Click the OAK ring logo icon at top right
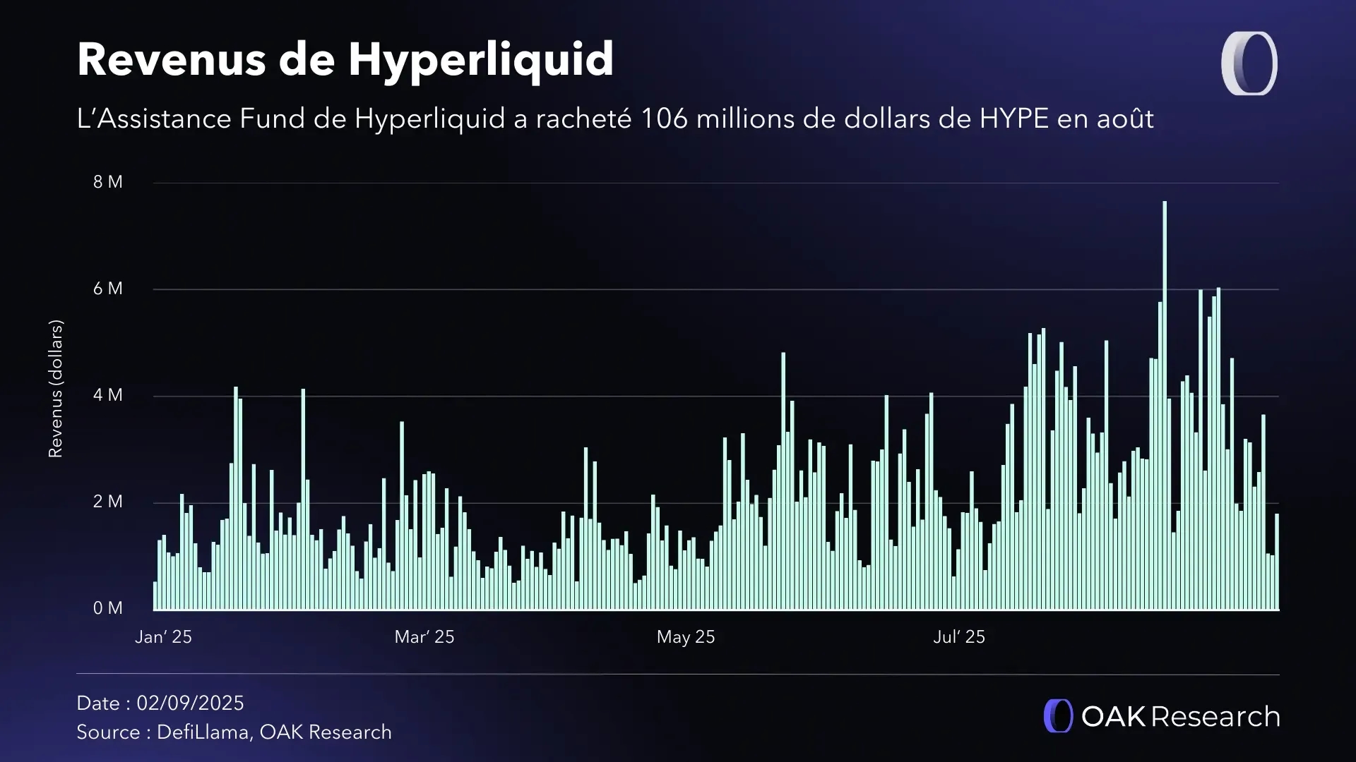1356x762 pixels. click(1249, 64)
